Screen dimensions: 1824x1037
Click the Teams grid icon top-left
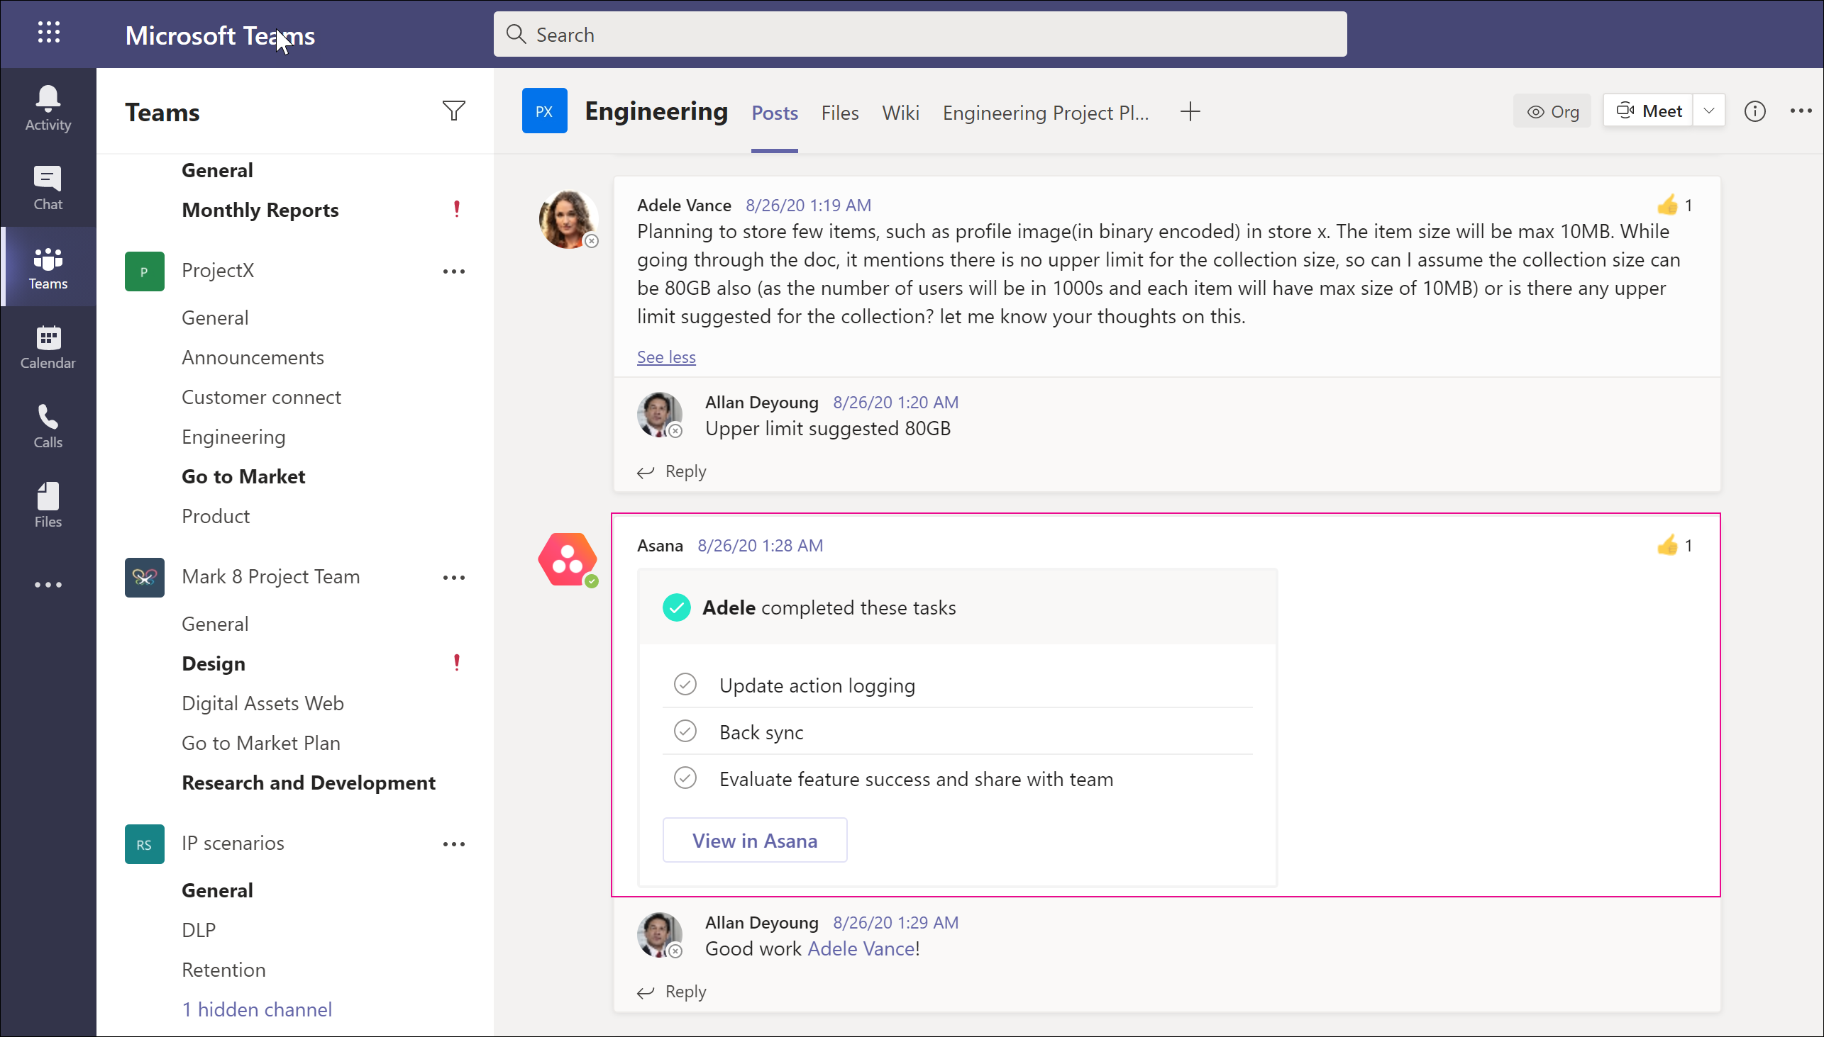[x=46, y=34]
